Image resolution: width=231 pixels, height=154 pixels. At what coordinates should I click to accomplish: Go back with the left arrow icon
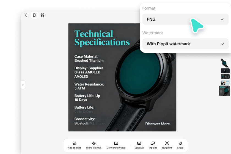pyautogui.click(x=26, y=15)
